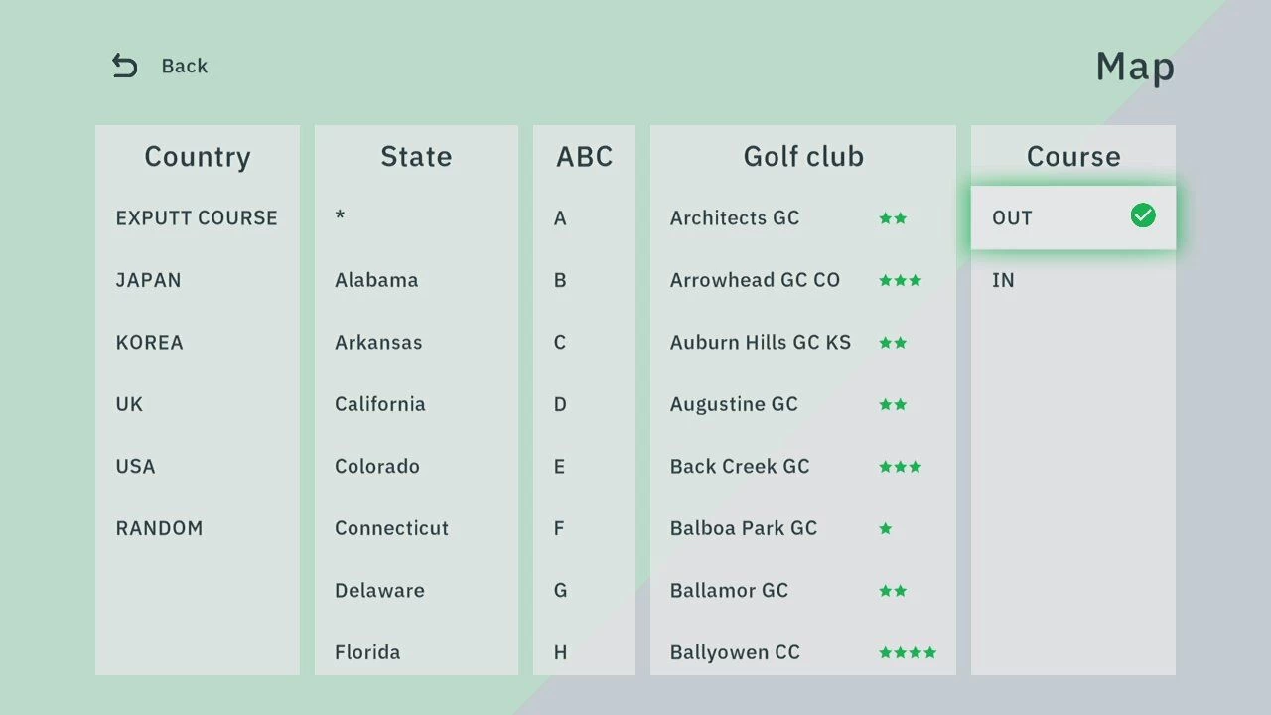Click the three-star rating beside Arrowhead GC CO
This screenshot has height=715, width=1271.
tap(900, 280)
